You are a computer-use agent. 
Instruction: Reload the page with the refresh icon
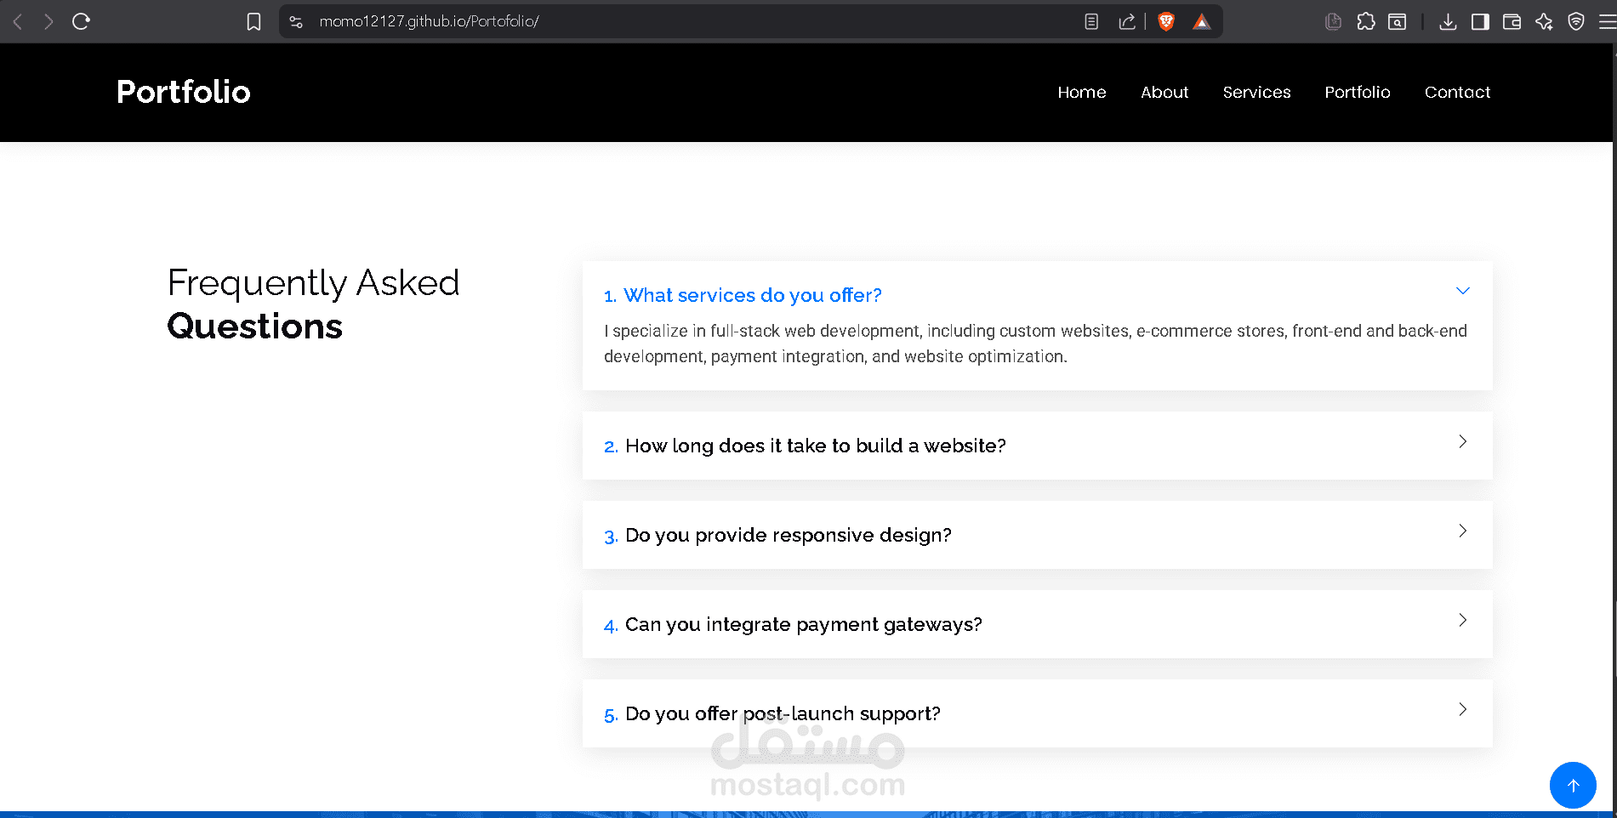click(81, 21)
